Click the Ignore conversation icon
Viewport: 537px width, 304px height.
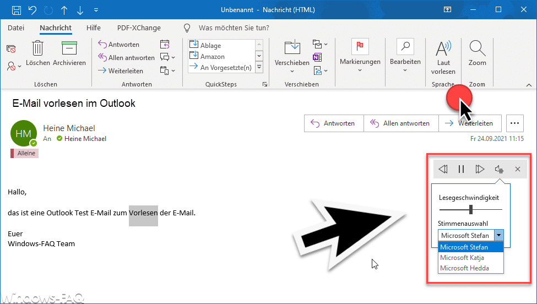pos(11,49)
